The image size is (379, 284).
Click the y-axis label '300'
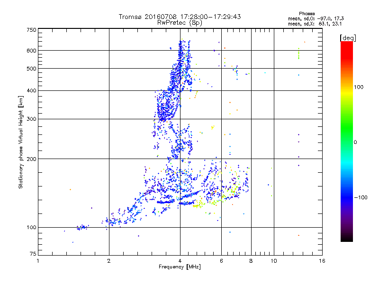pos(31,119)
